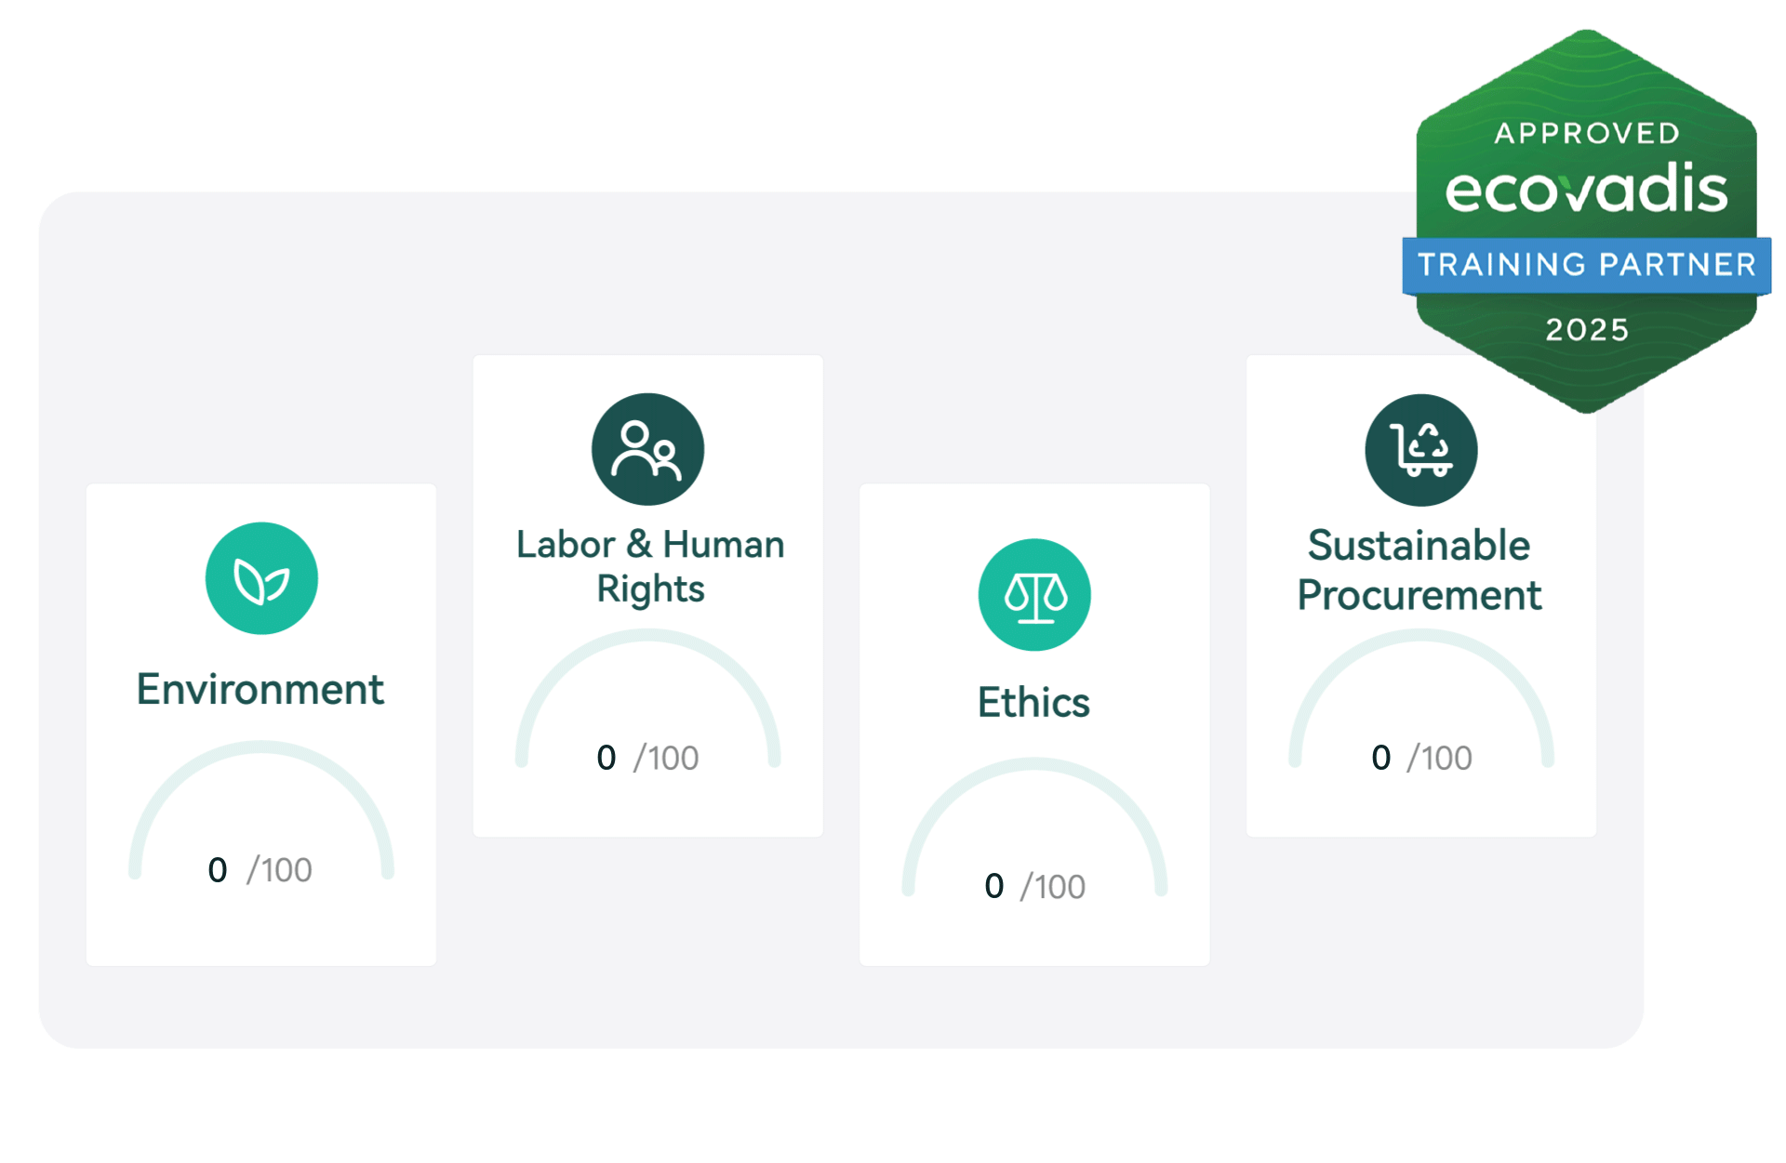Click the 2025 year on badge
Viewport: 1786px width, 1163px height.
click(x=1587, y=330)
